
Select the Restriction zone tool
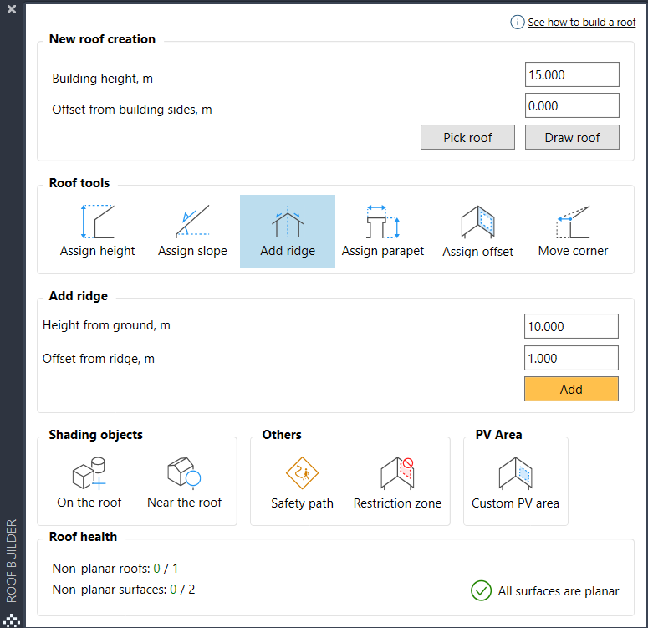click(397, 482)
